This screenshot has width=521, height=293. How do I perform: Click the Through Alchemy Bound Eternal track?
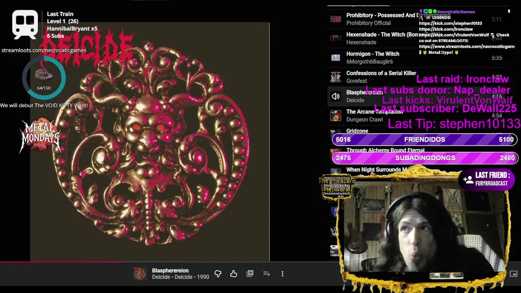(385, 150)
